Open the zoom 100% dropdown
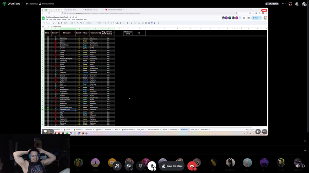This screenshot has width=309, height=173. point(67,23)
